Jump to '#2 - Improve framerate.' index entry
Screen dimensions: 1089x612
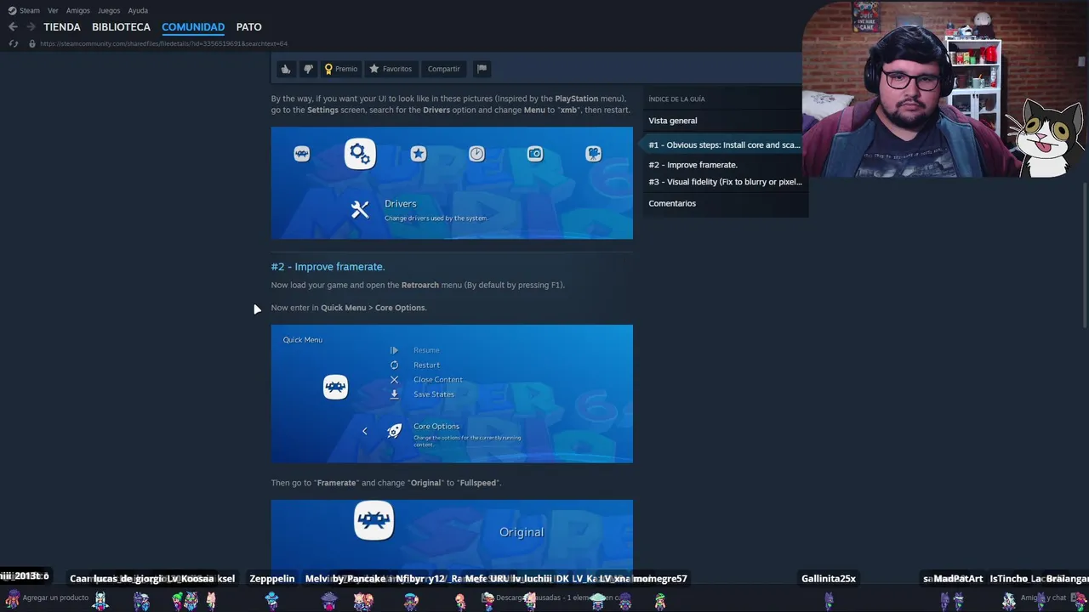click(x=693, y=165)
